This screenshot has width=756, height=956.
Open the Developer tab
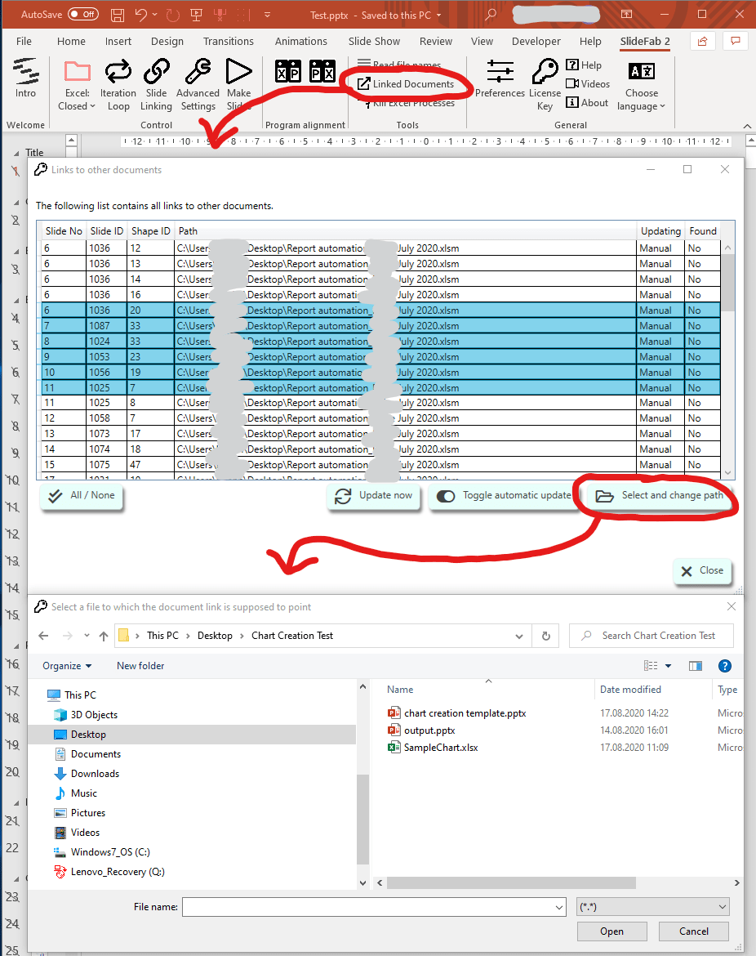tap(536, 41)
